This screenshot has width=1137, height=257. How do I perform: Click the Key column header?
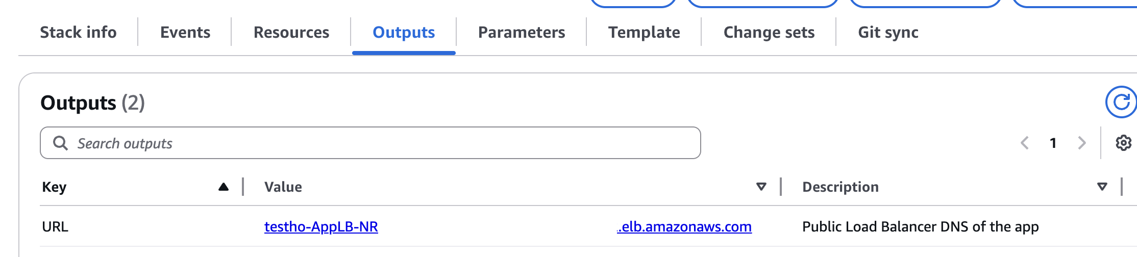point(54,187)
